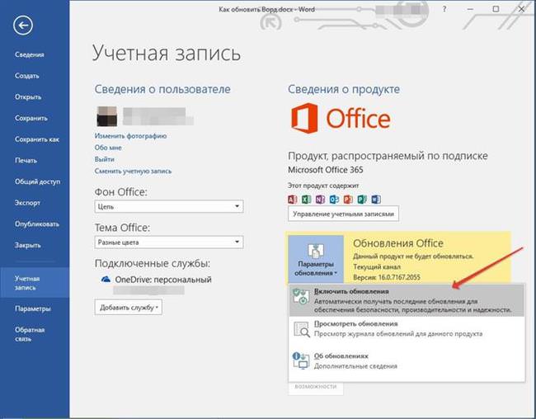Expand the Добавить службу dropdown button
Viewport: 536px width, 419px height.
(128, 307)
